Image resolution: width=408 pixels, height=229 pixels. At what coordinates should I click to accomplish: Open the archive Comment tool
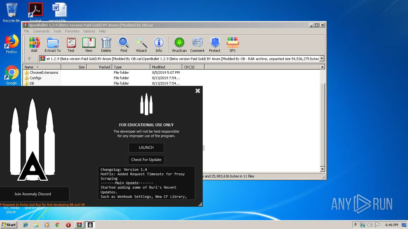point(197,45)
